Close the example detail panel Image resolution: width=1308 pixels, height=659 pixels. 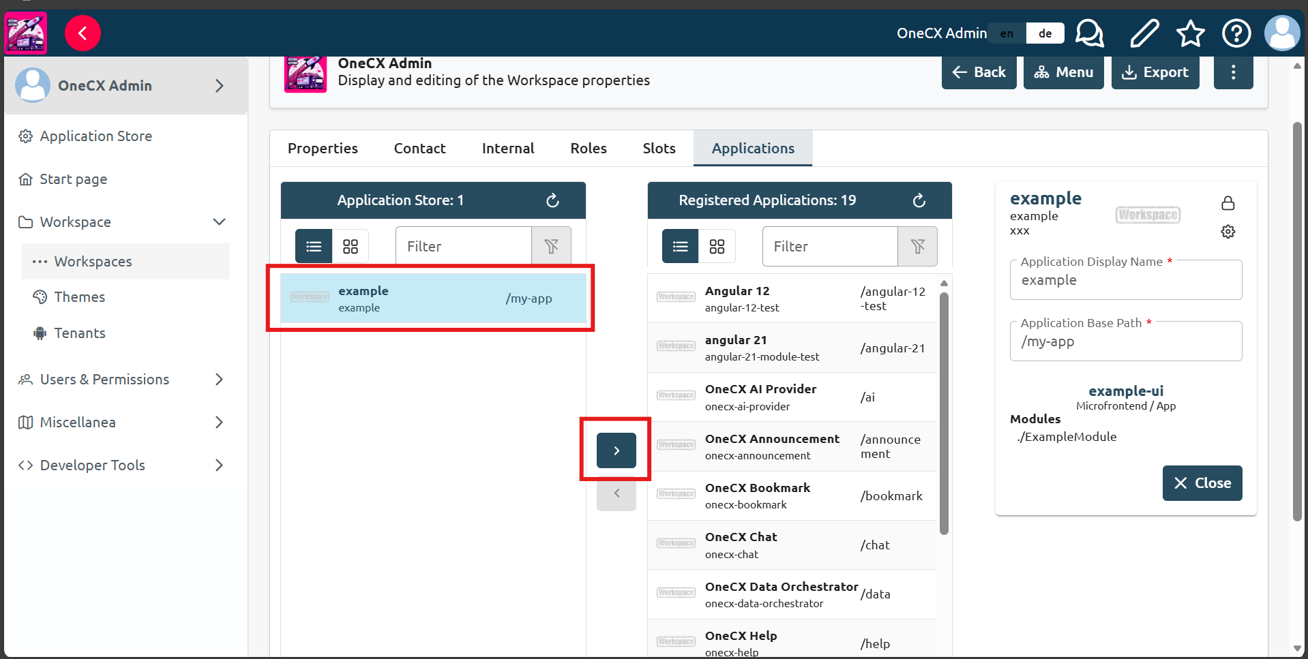[1202, 483]
